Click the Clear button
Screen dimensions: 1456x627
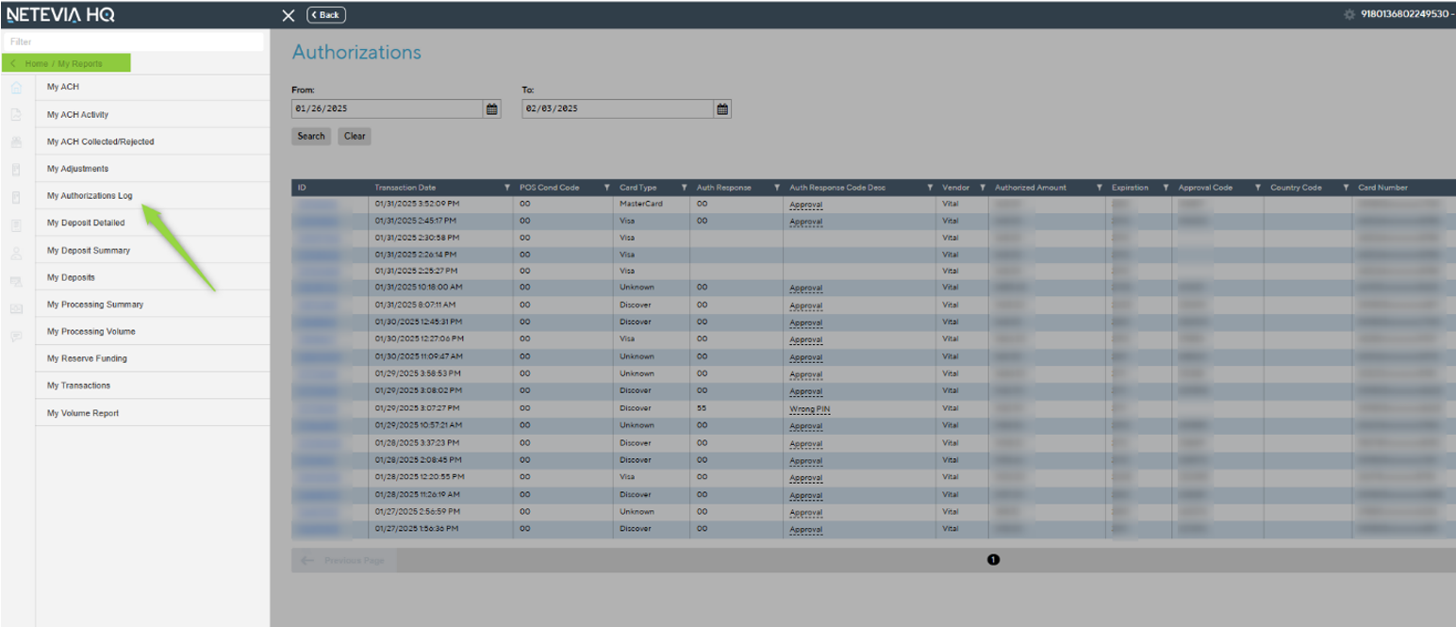coord(355,136)
